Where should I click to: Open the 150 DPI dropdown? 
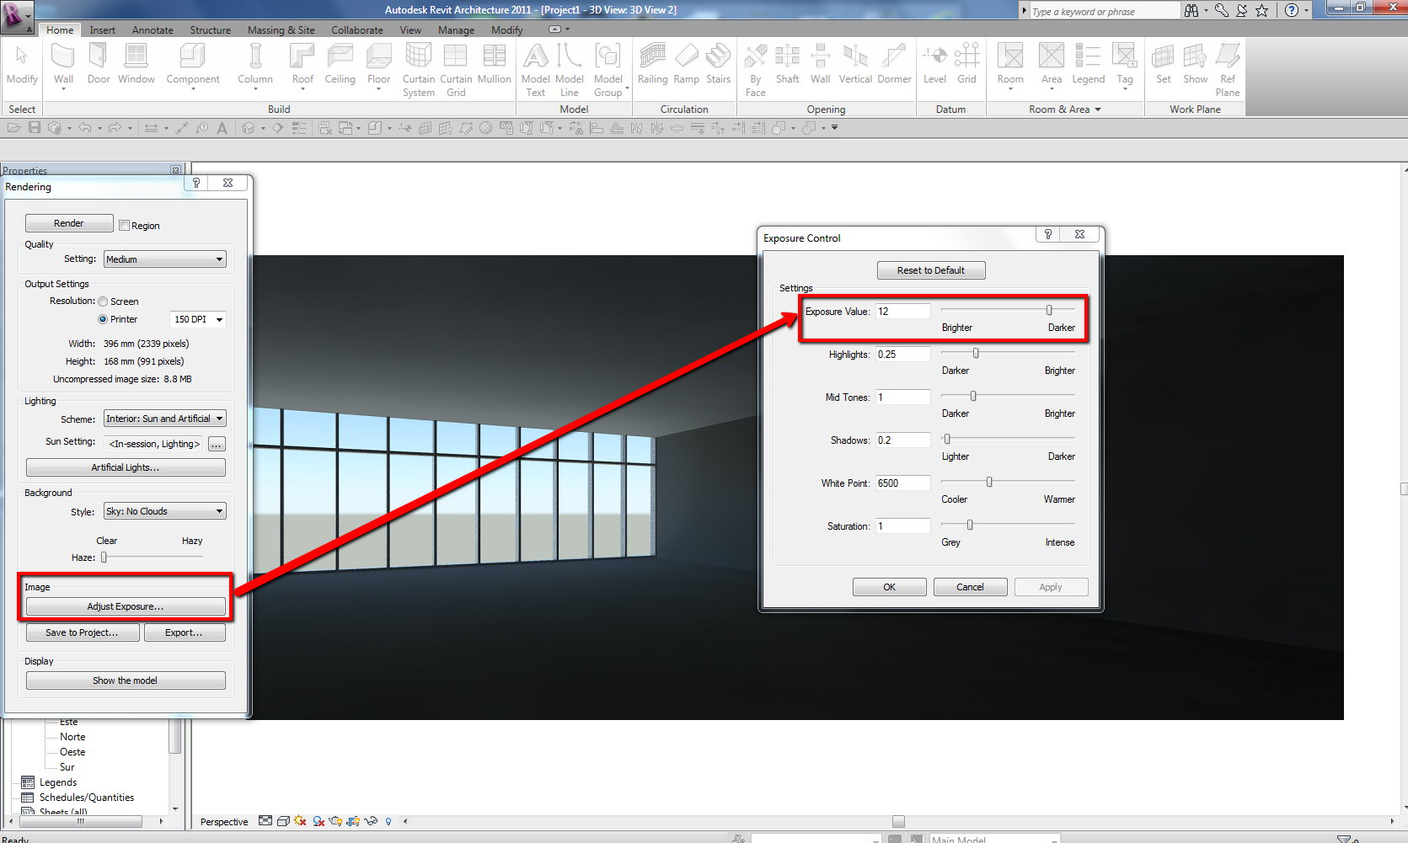[198, 319]
